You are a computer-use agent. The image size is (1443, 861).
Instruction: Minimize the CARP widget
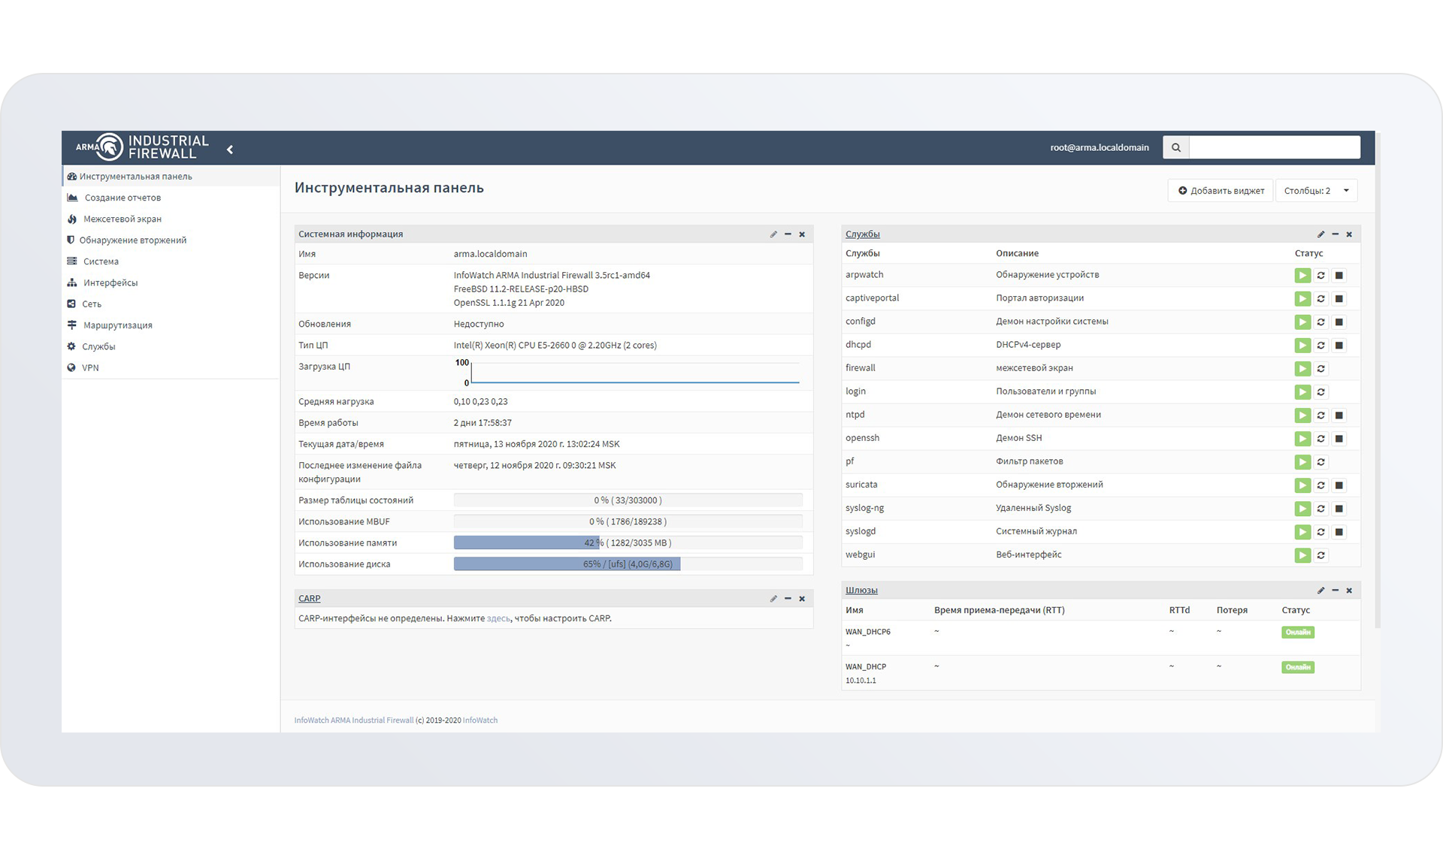tap(788, 599)
